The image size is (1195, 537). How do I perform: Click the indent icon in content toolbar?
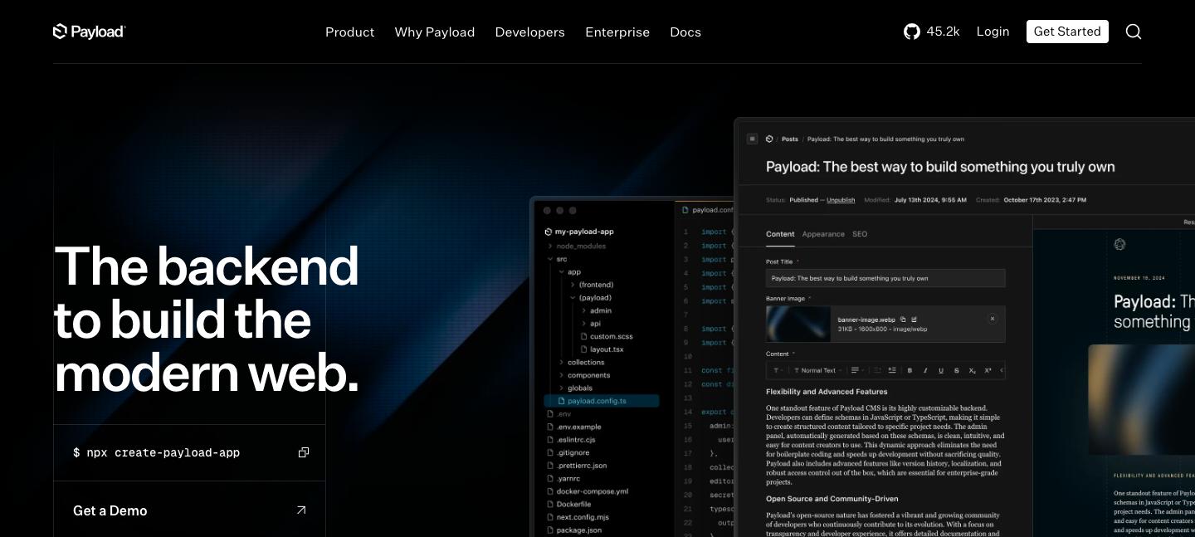(892, 370)
